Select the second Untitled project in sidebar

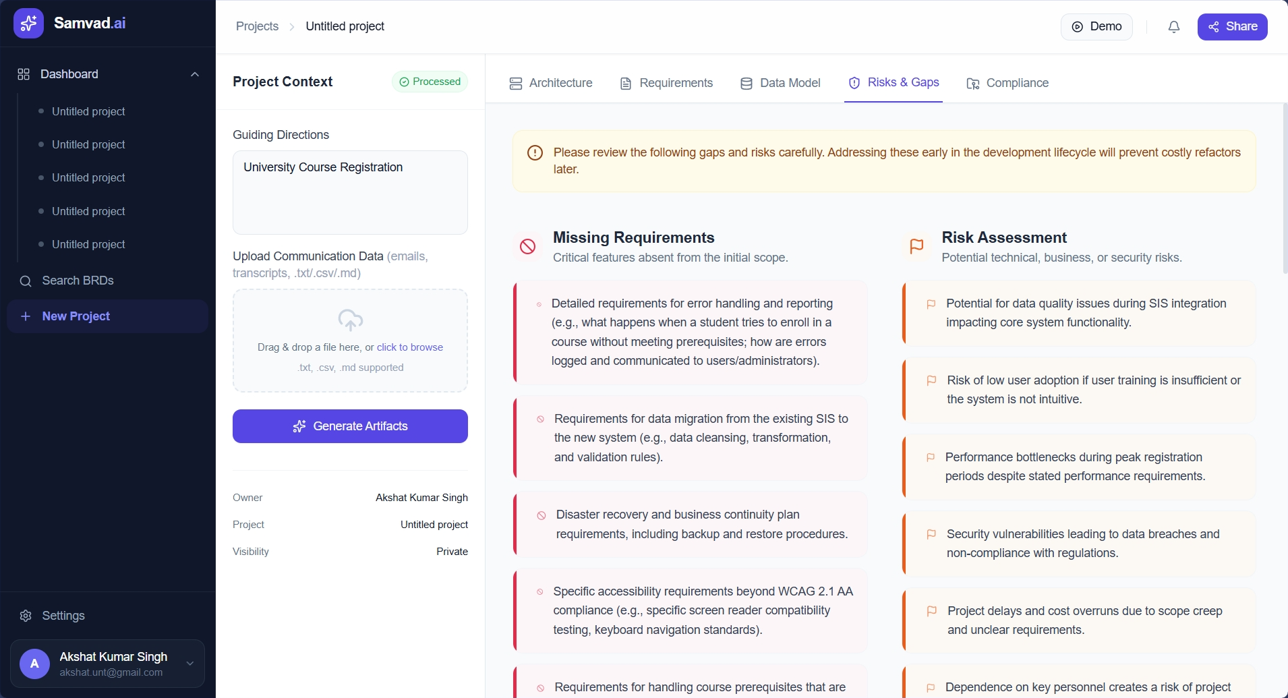88,144
